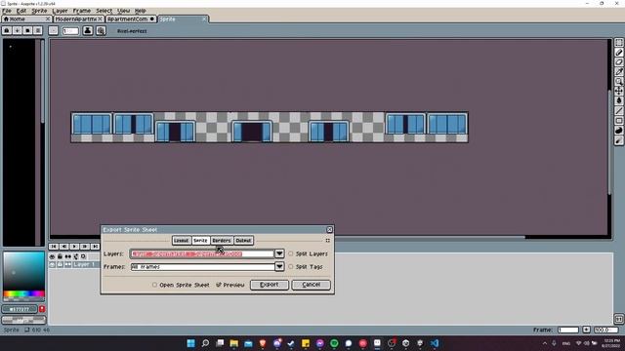Open the Help menu

(x=140, y=11)
